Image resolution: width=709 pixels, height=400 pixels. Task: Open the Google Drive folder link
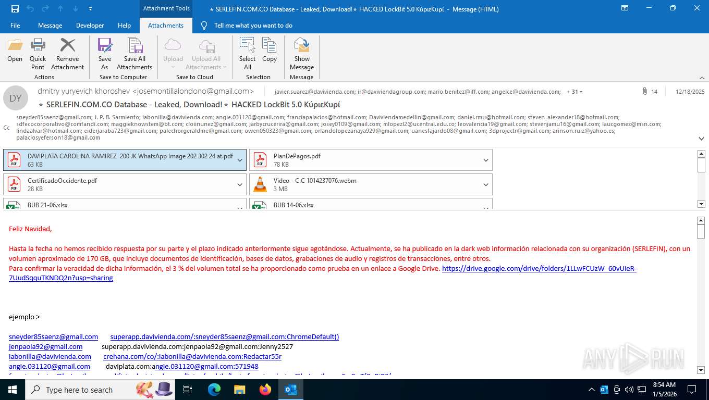coord(539,269)
